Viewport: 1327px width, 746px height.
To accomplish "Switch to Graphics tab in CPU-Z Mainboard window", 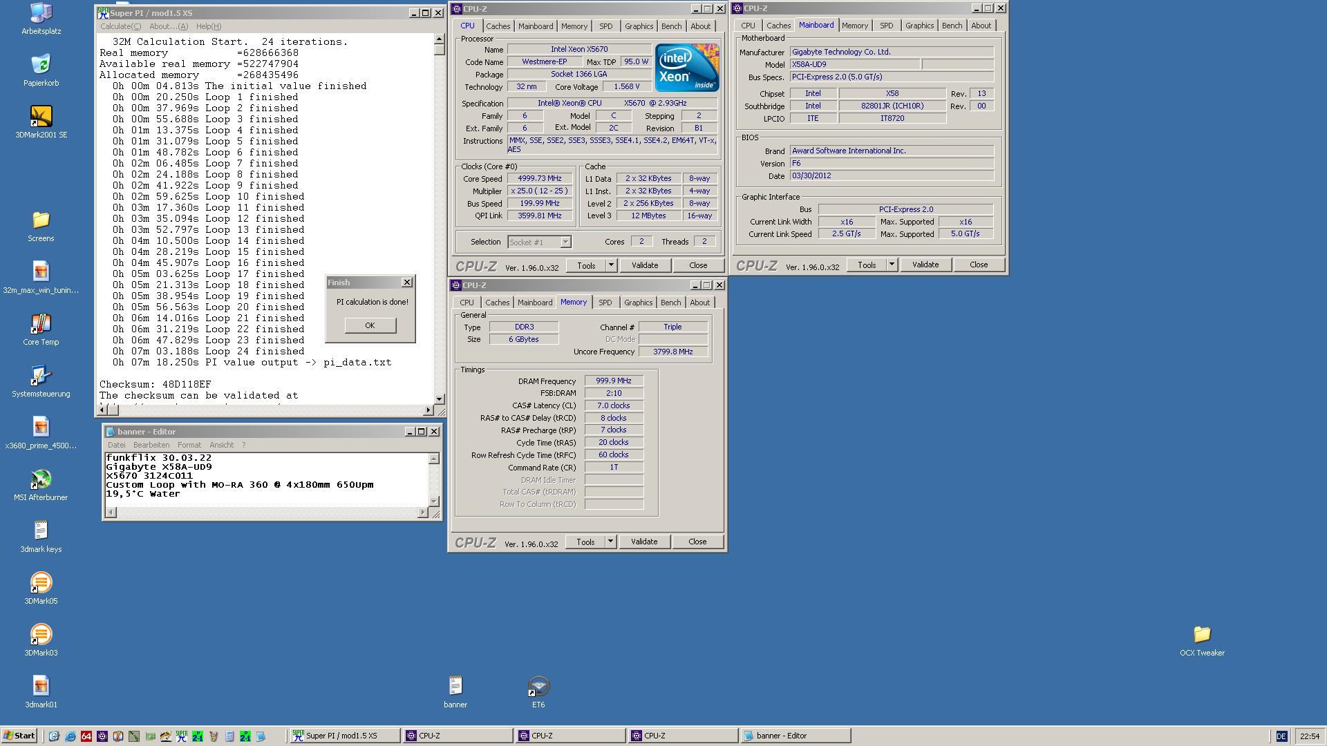I will pos(919,26).
